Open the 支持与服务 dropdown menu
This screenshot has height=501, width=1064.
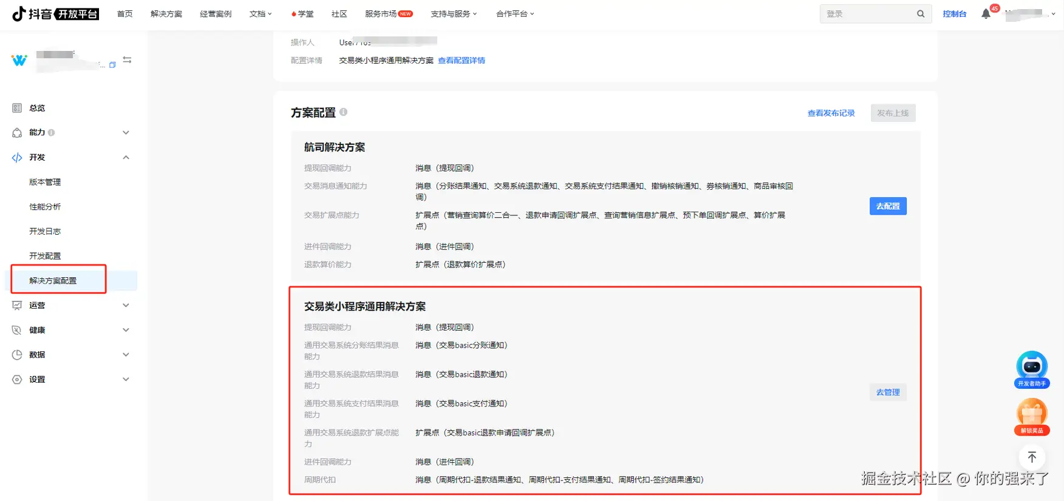click(454, 14)
